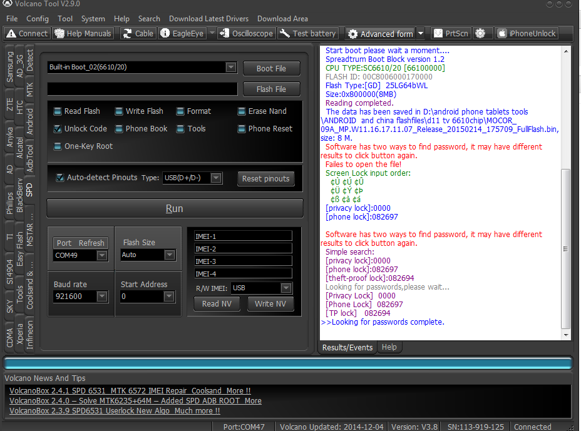Toggle Auto-detect Pinouts checkbox
Viewport: 581px width, 431px height.
[59, 178]
